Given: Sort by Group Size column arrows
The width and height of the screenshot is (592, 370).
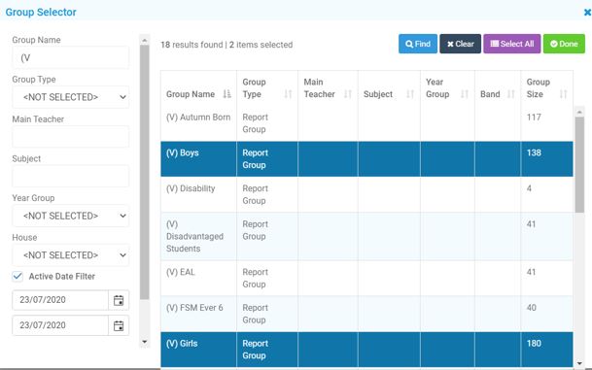Looking at the screenshot, I should [x=563, y=94].
